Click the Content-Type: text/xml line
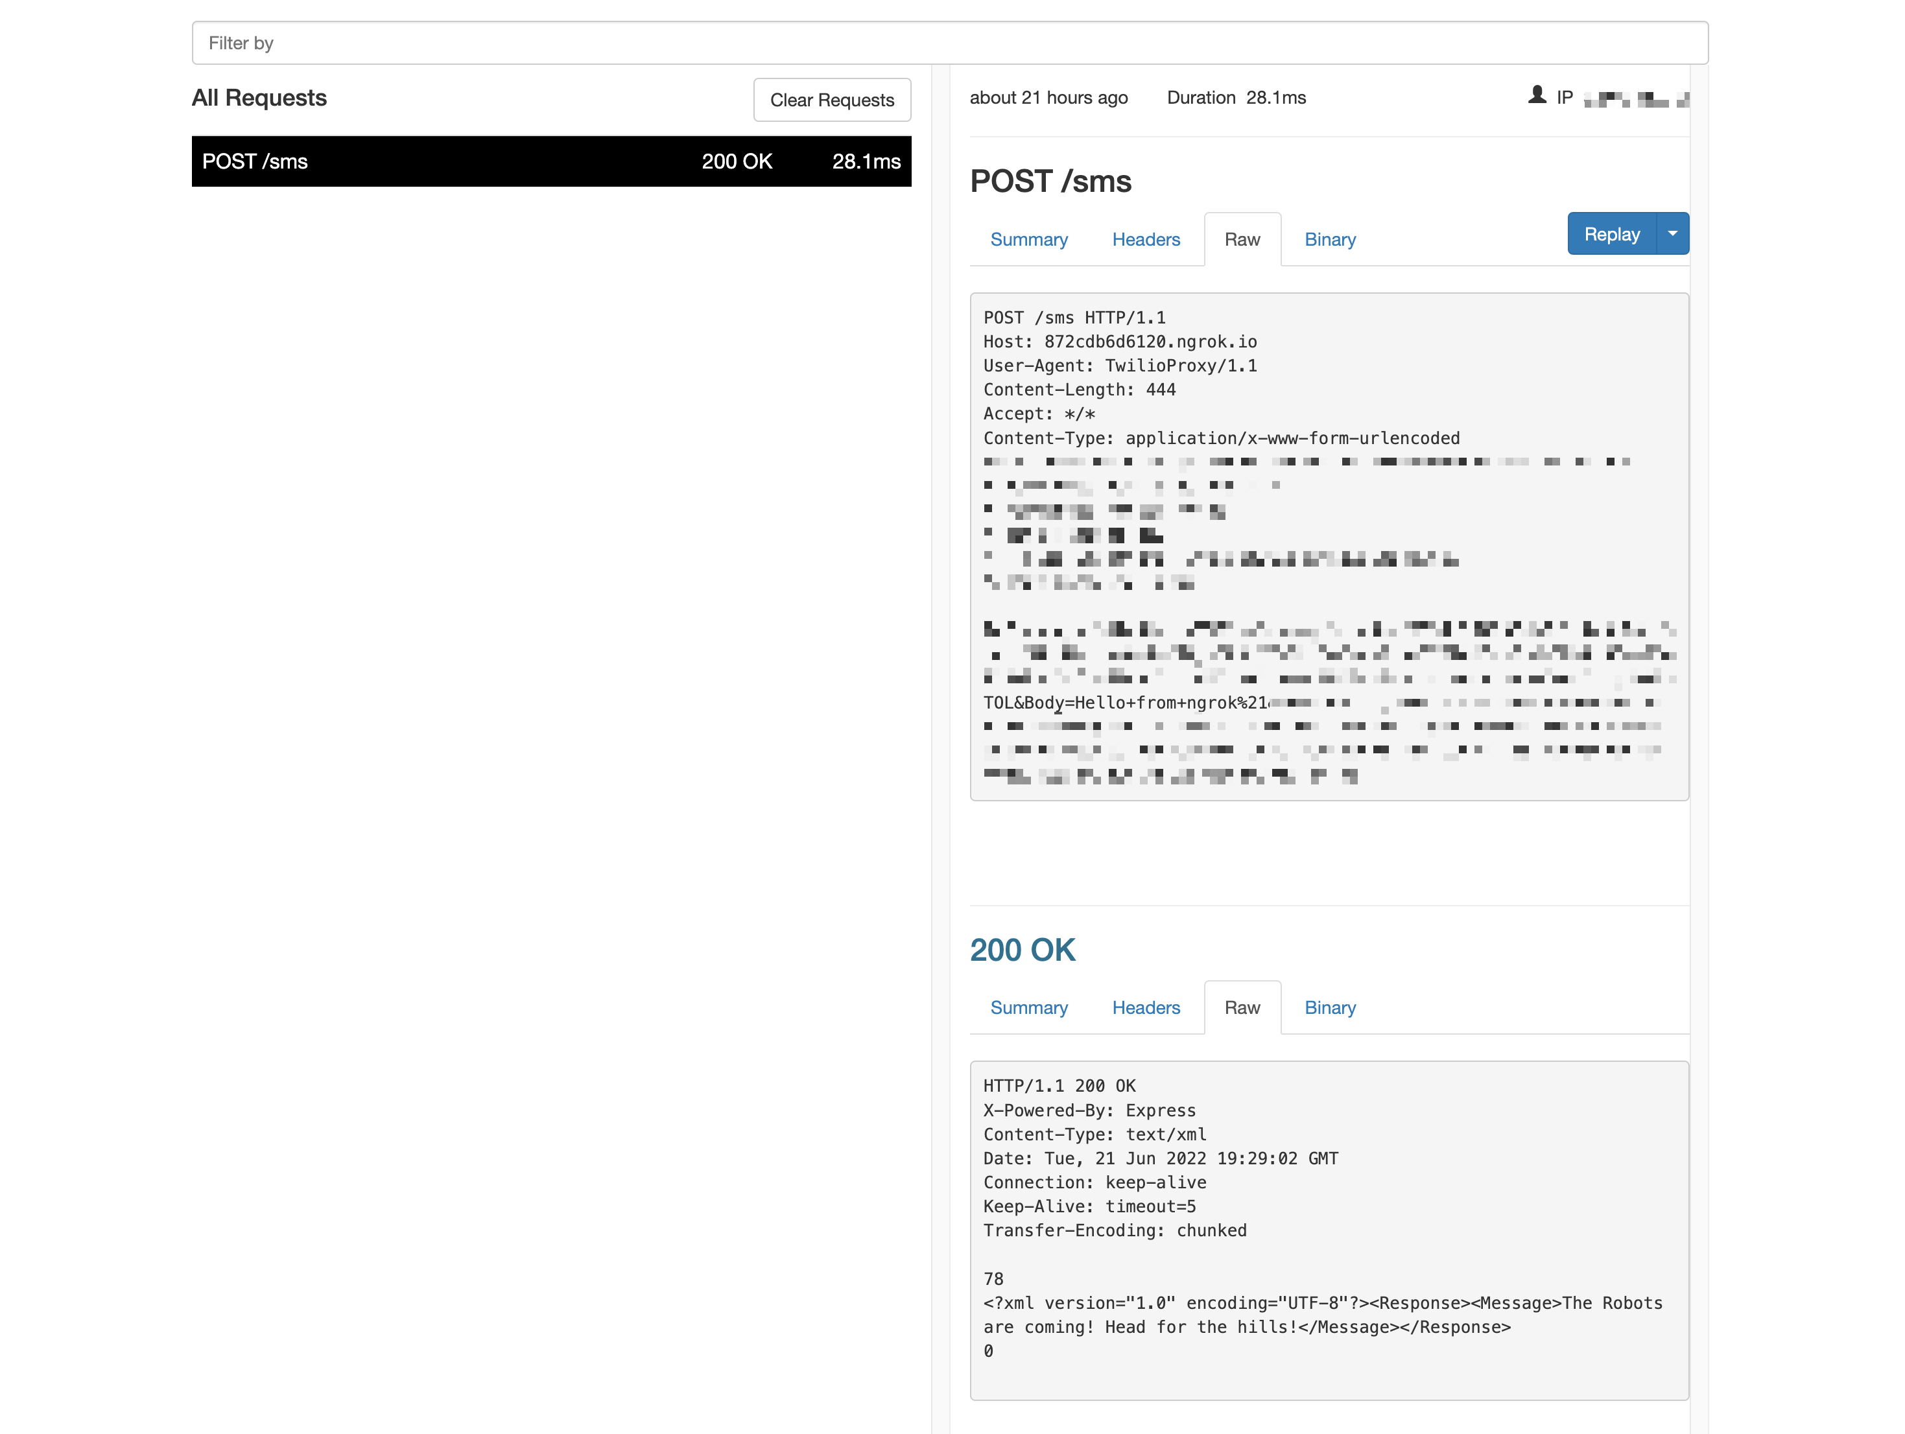Screen dimensions: 1905x1434 (x=1094, y=1135)
